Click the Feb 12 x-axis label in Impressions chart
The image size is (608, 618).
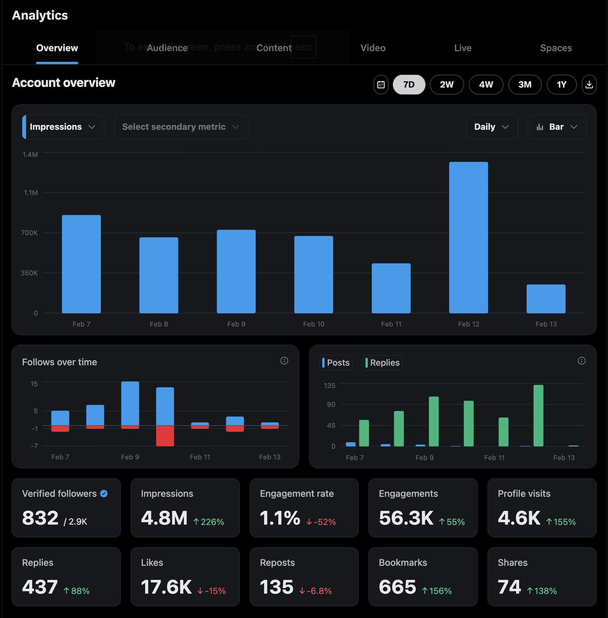[468, 324]
